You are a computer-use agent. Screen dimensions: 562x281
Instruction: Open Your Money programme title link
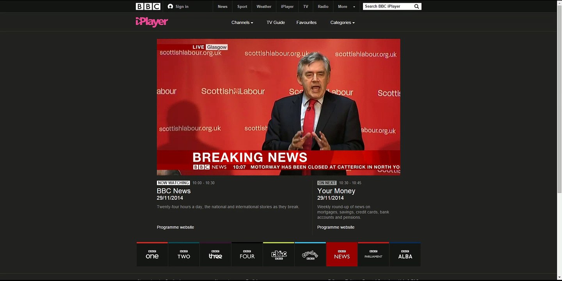336,191
